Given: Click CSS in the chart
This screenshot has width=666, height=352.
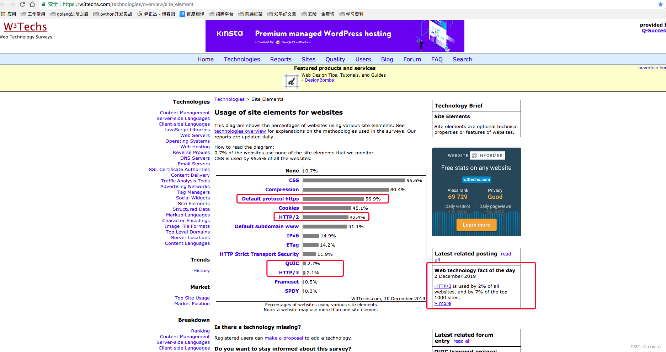Looking at the screenshot, I should tap(294, 180).
